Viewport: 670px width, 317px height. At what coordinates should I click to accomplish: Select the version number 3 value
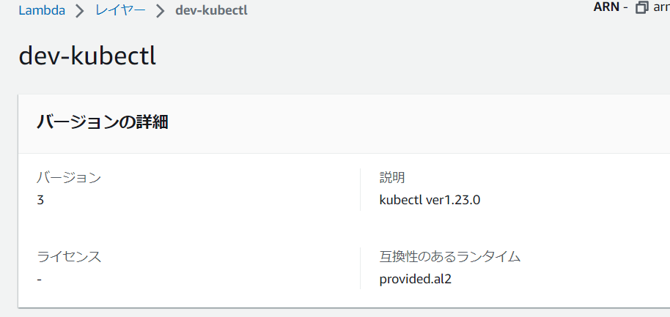[x=40, y=199]
